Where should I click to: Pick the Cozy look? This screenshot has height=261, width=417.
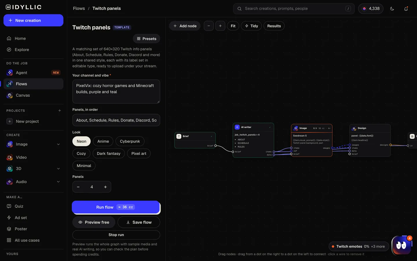point(81,153)
